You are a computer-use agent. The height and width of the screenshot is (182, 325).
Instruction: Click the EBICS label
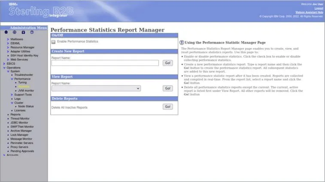tap(11, 64)
